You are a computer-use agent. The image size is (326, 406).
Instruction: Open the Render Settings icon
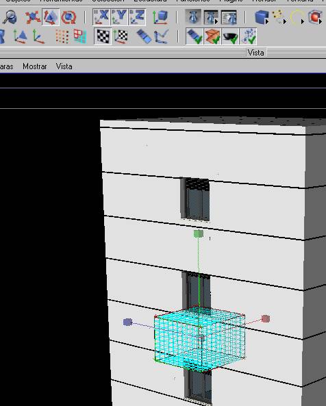point(229,17)
